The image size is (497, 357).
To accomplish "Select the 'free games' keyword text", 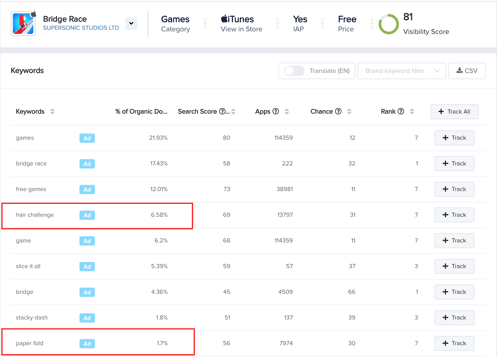I will 31,189.
